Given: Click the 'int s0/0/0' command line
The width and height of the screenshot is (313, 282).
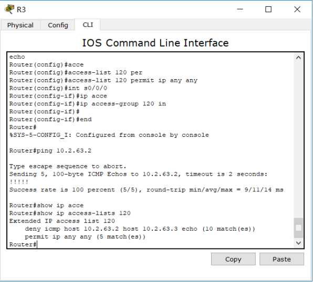Looking at the screenshot, I should point(58,88).
